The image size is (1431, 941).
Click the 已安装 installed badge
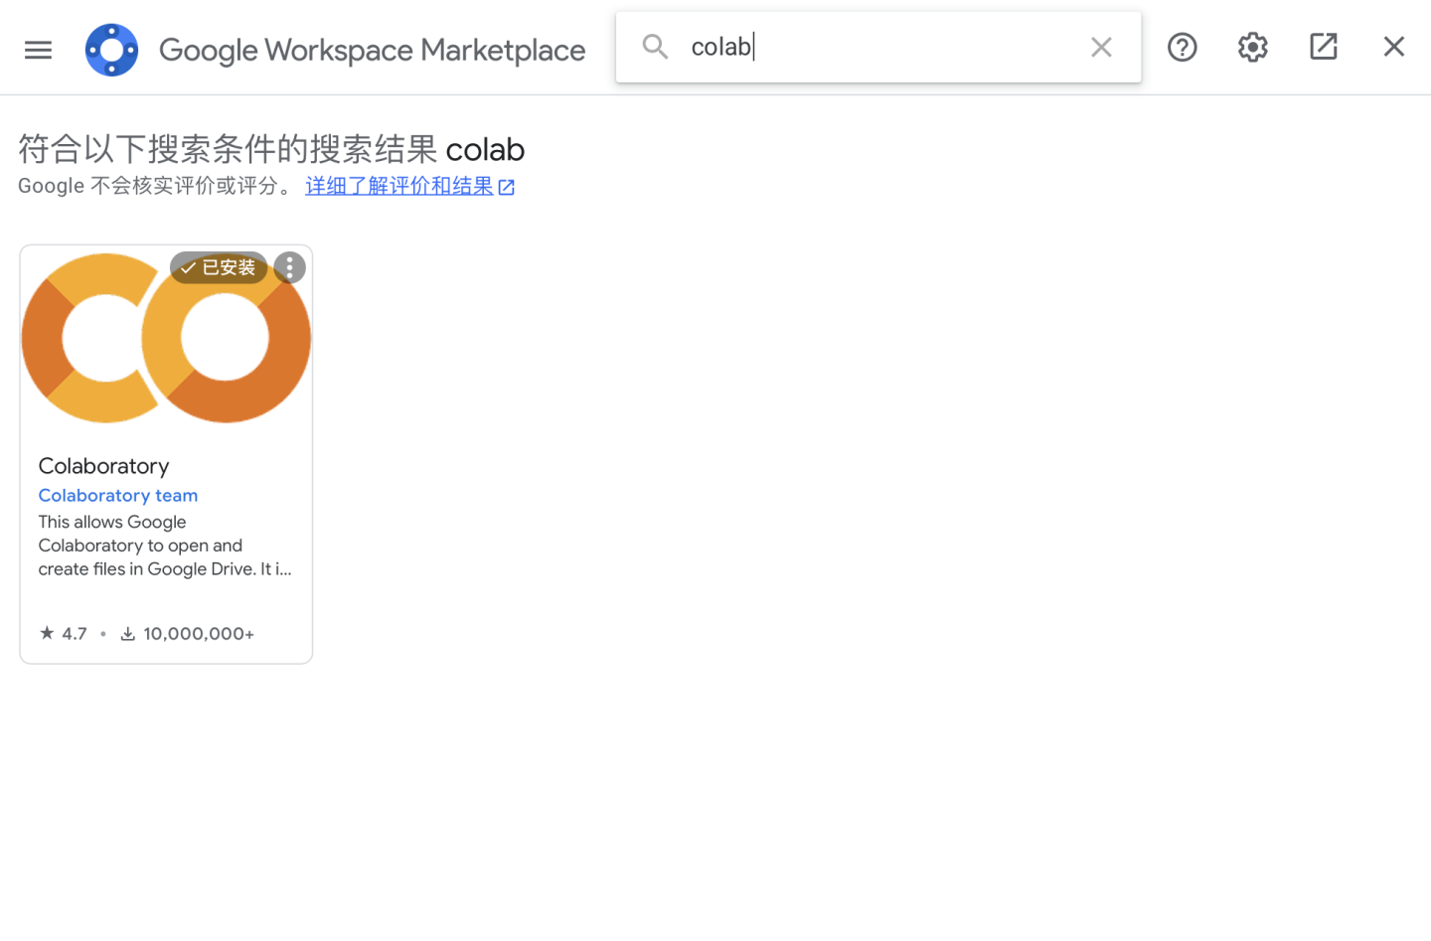coord(218,267)
